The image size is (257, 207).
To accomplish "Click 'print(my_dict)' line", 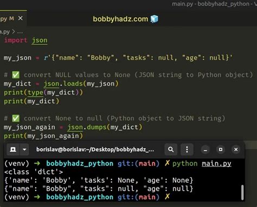I will (31, 101).
